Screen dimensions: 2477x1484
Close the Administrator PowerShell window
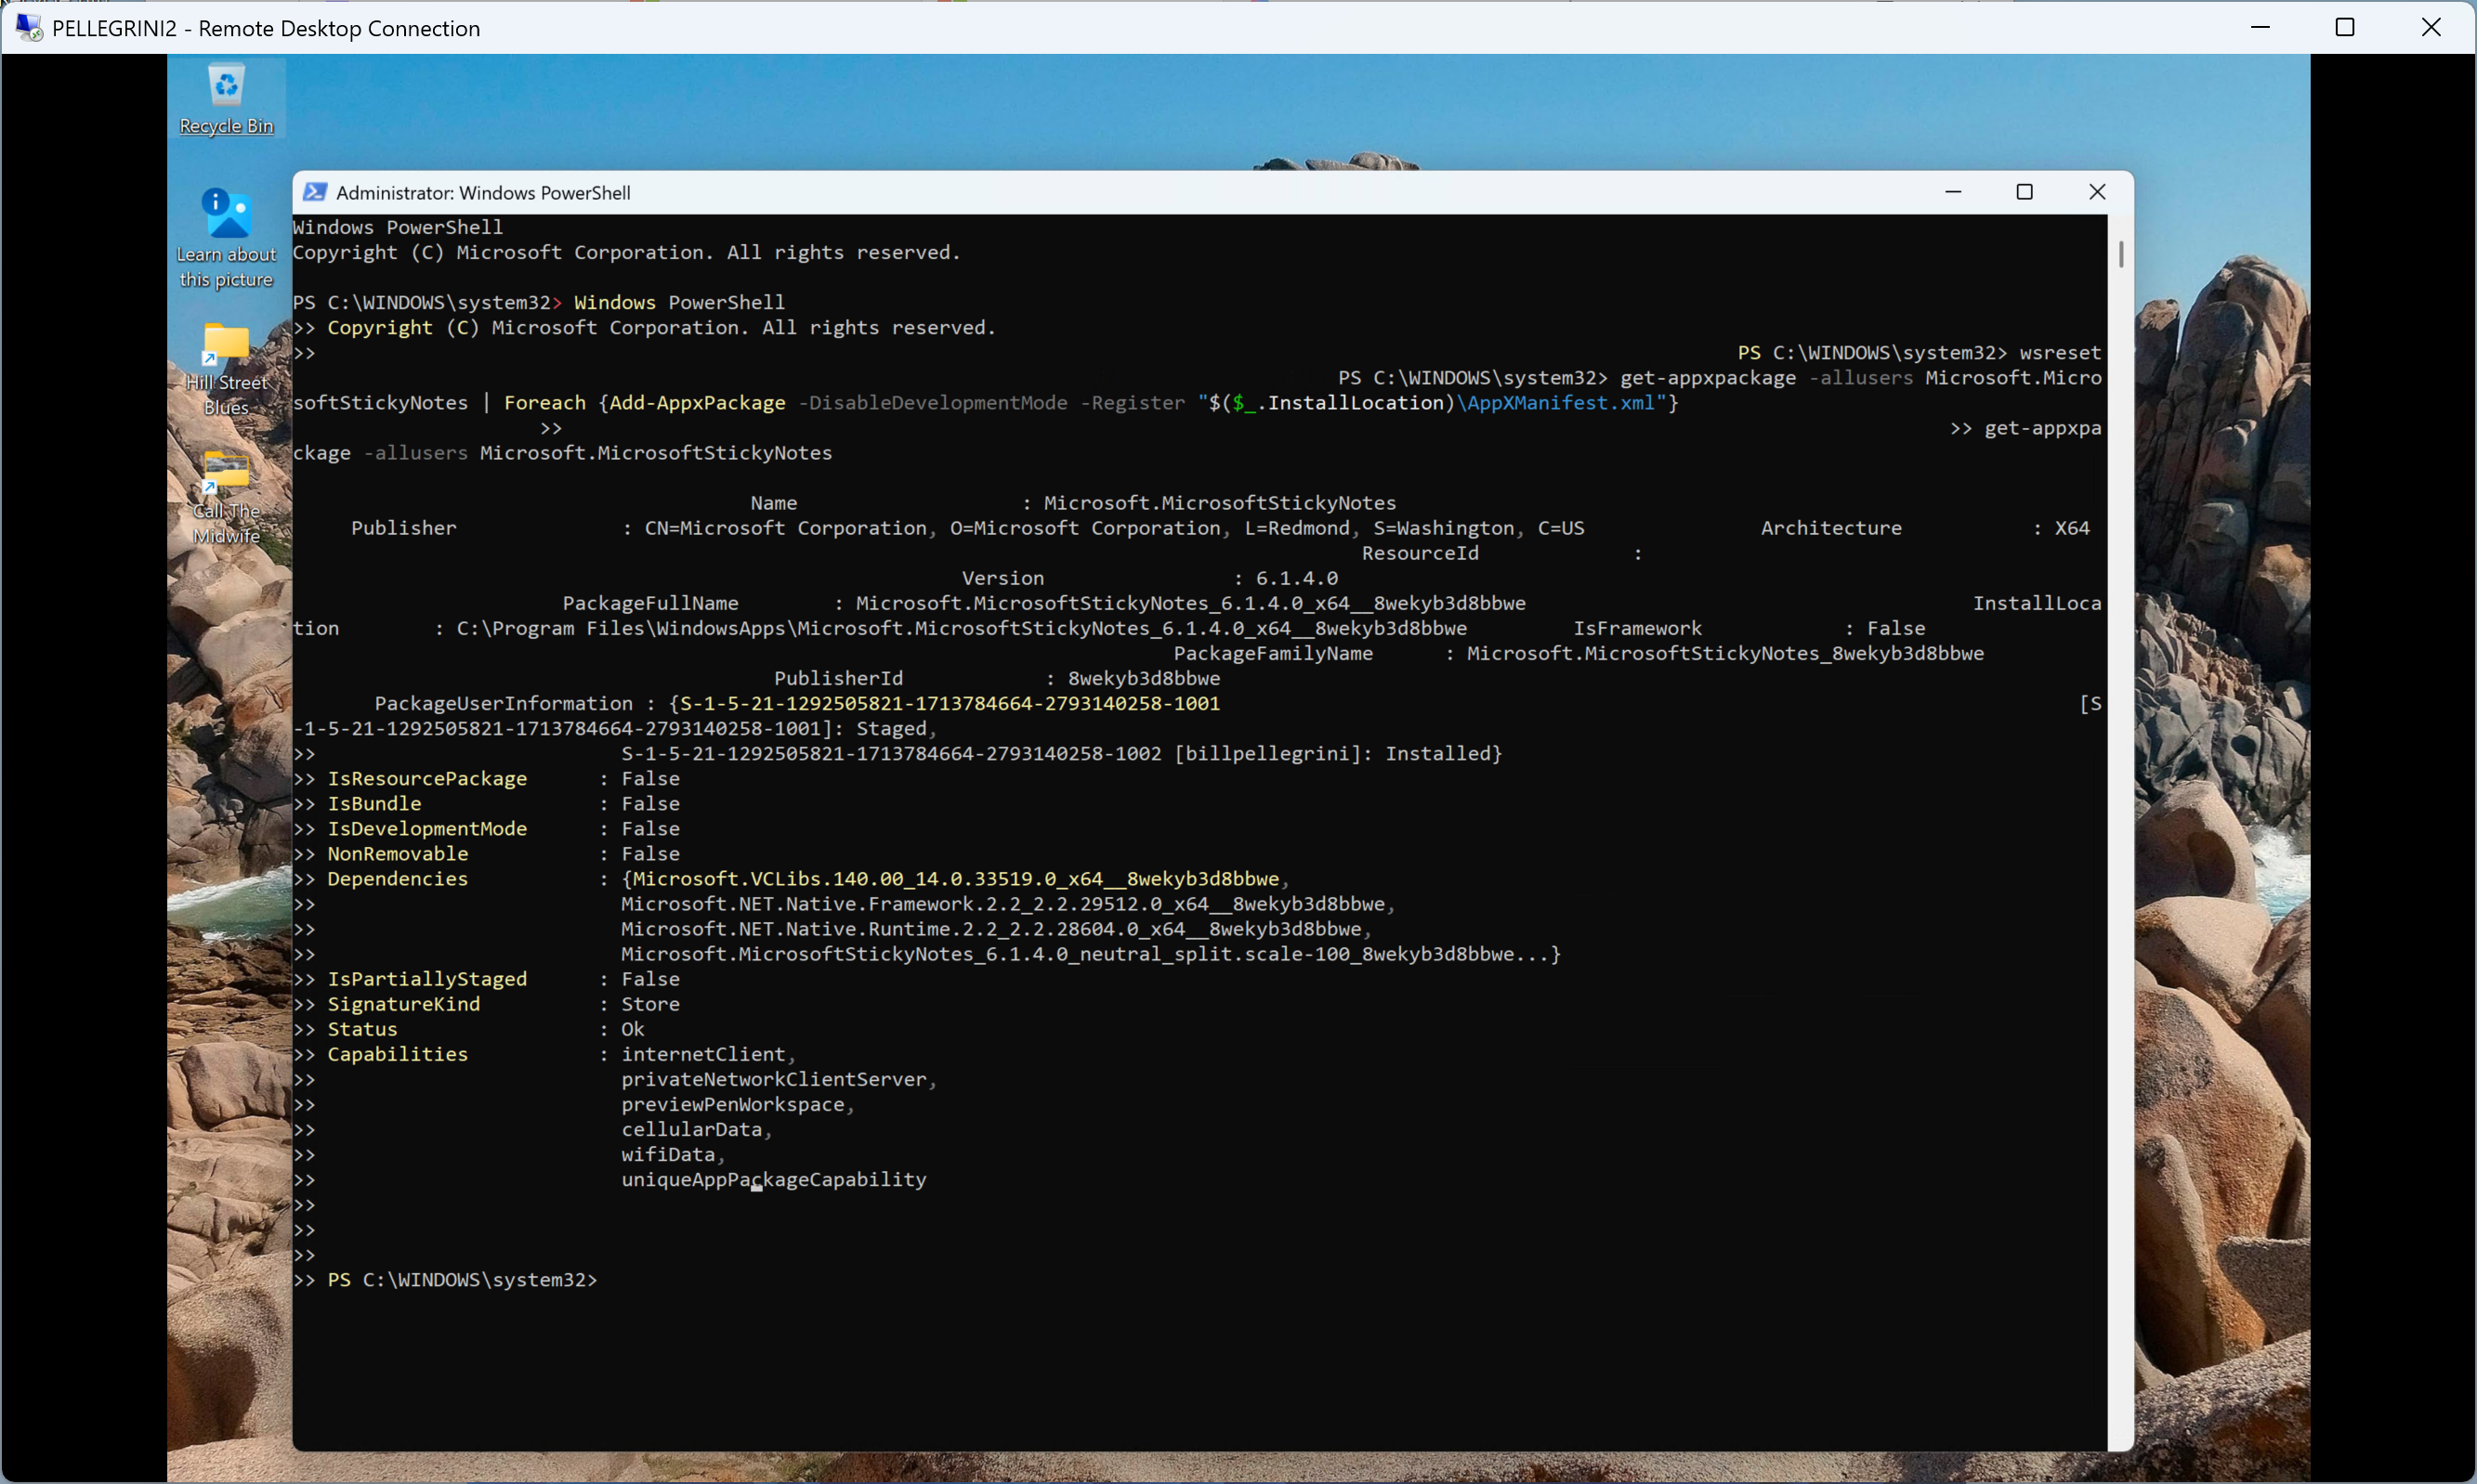click(x=2098, y=192)
